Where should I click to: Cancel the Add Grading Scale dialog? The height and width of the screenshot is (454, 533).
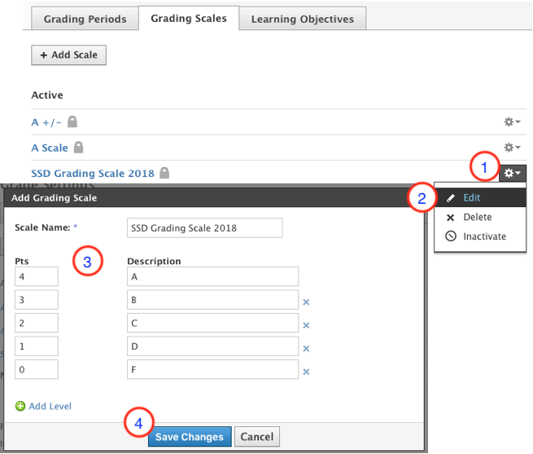tap(257, 437)
